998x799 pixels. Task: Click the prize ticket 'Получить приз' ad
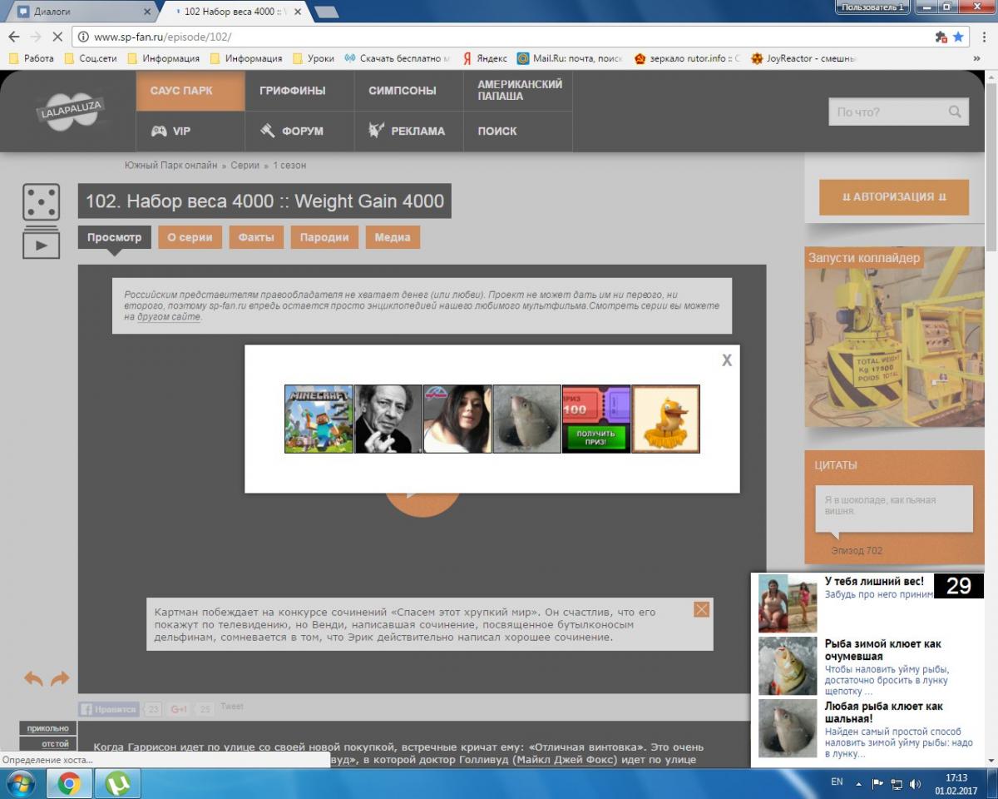(x=596, y=419)
